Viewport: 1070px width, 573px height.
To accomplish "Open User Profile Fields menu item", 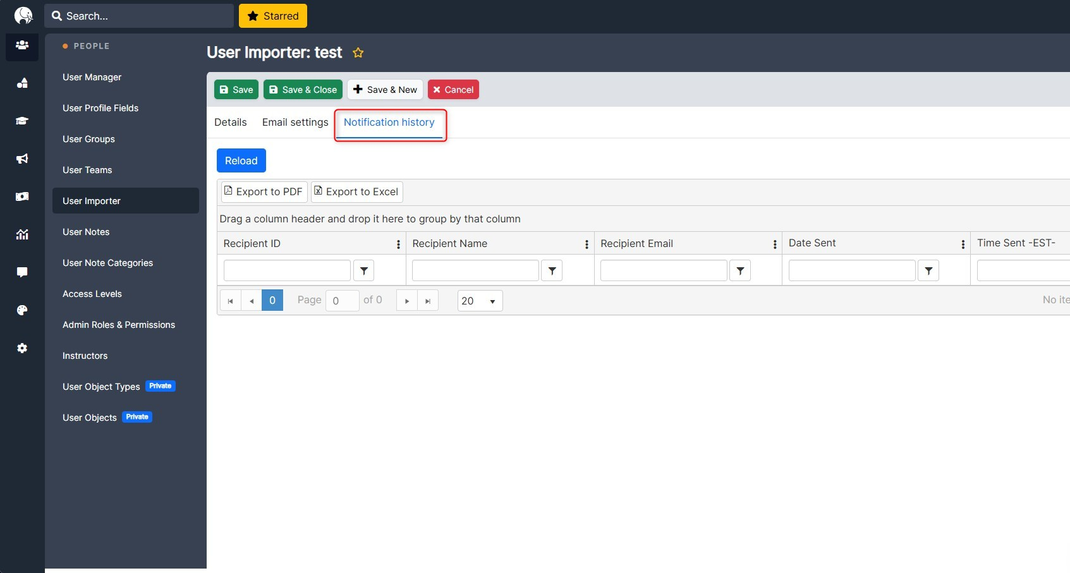I will point(126,108).
